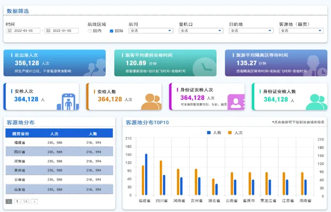Select the 云南省 table row
331x212 pixels.
pyautogui.click(x=59, y=180)
